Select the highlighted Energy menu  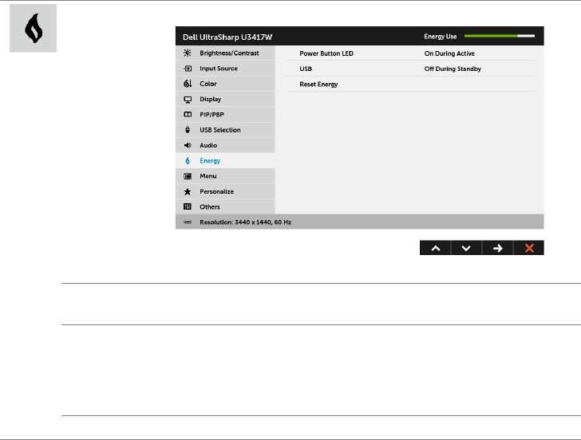click(225, 160)
